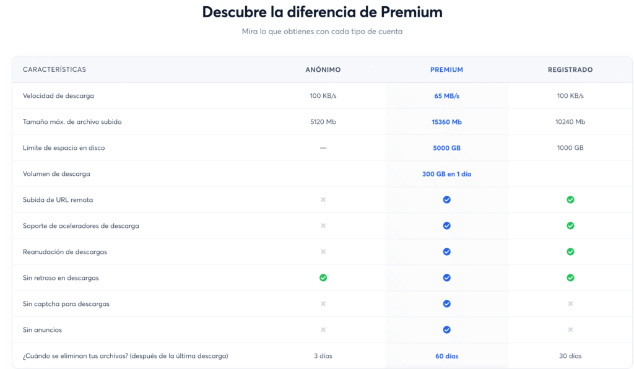This screenshot has height=369, width=634.
Task: Click Premium checkmark for Subida de URL remota
Action: pyautogui.click(x=446, y=199)
